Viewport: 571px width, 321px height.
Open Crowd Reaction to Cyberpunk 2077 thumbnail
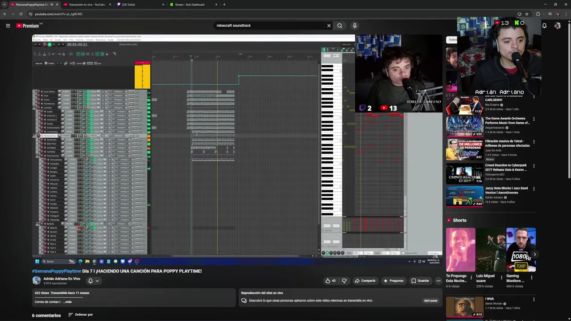(465, 173)
